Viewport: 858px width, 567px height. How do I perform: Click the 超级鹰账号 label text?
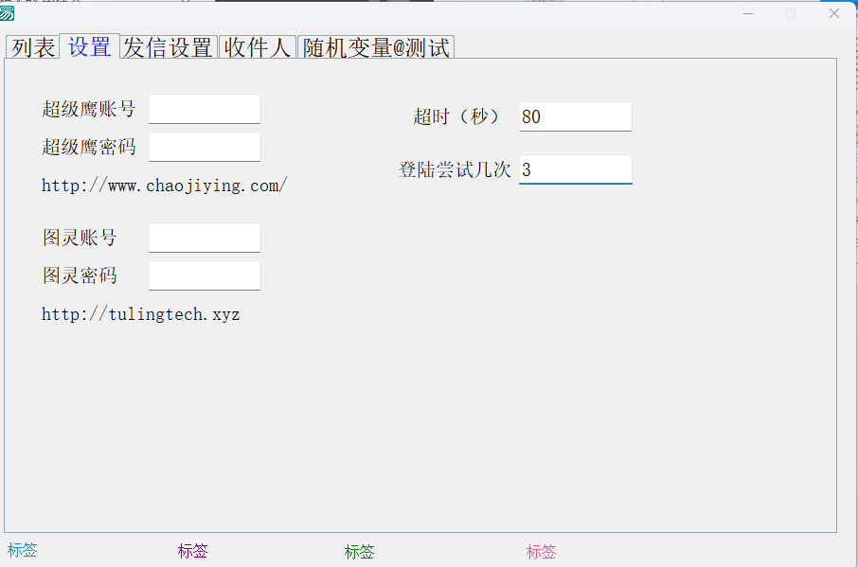(x=89, y=109)
